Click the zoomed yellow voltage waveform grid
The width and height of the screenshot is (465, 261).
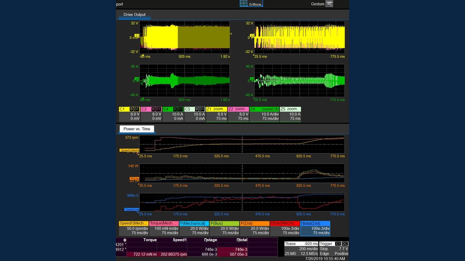(299, 38)
